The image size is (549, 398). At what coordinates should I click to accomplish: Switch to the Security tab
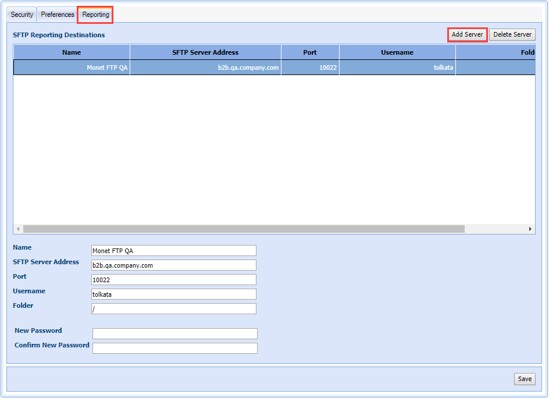[x=22, y=15]
